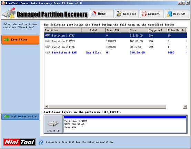
Task: Select the Partition 3 NTFS row
Action: pyautogui.click(x=115, y=47)
